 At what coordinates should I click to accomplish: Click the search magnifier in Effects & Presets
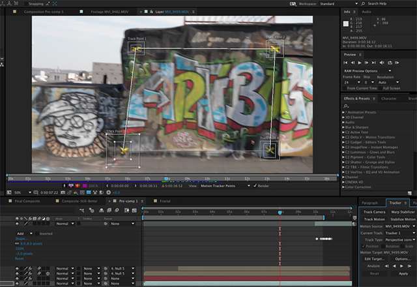coord(346,106)
